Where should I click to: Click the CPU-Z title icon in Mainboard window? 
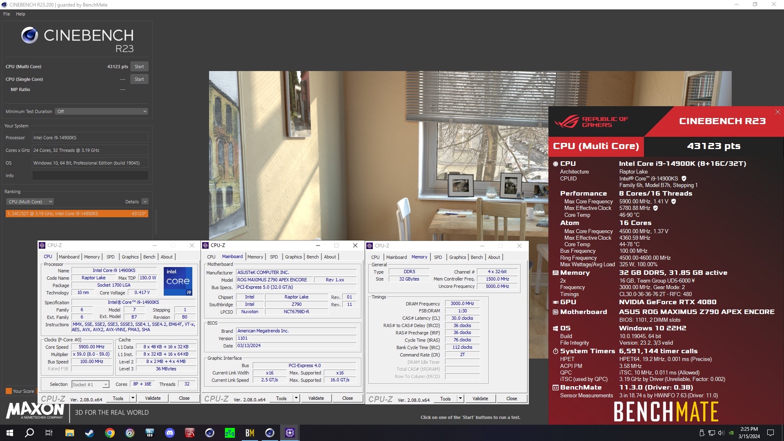coord(205,245)
